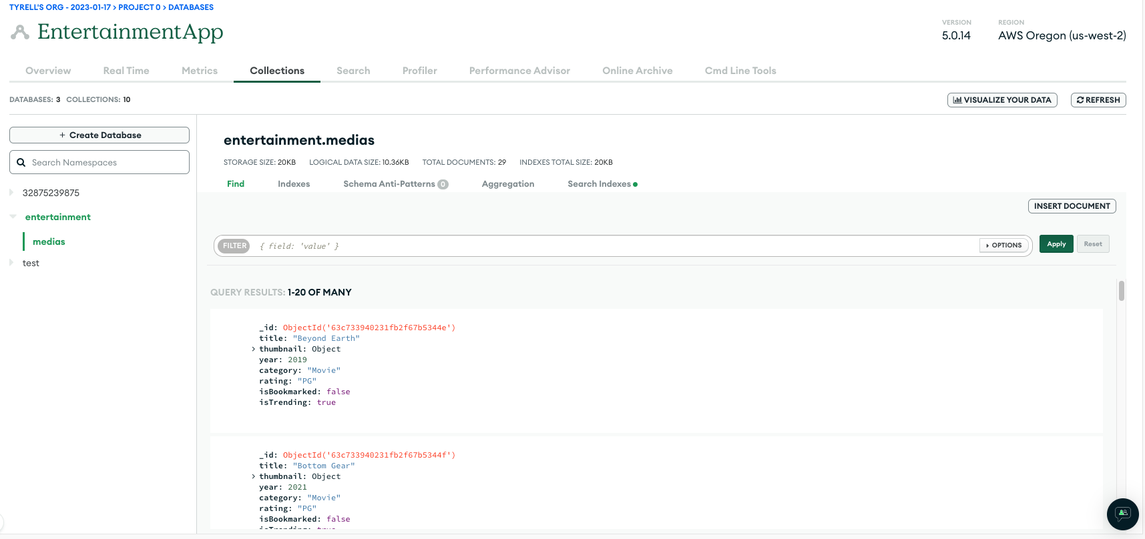Click the "Bottom Gear" title value
This screenshot has height=539, width=1145.
(x=324, y=466)
